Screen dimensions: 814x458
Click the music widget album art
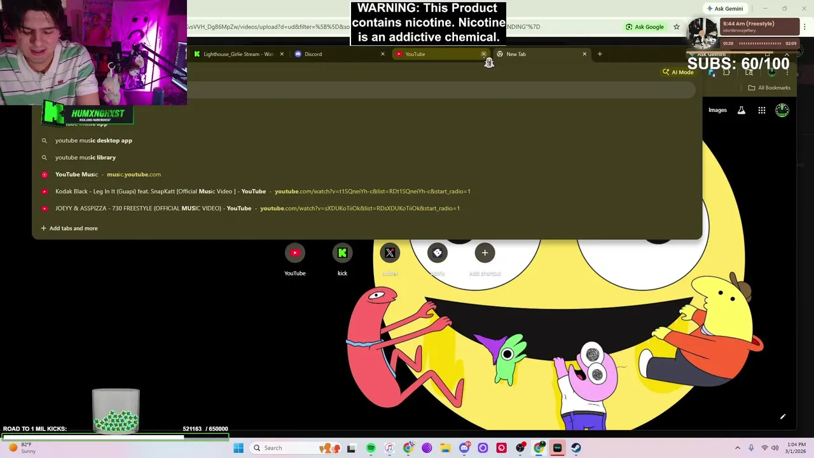click(703, 33)
